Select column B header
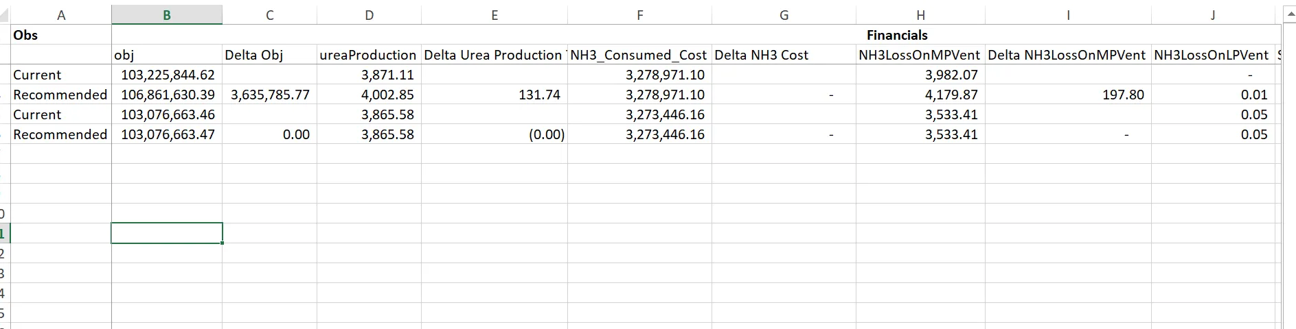1296x329 pixels. (167, 15)
